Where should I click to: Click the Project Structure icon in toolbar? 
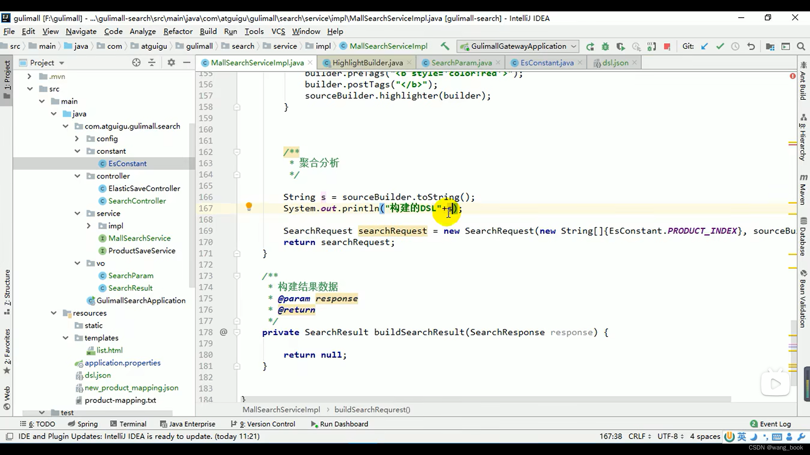point(770,46)
